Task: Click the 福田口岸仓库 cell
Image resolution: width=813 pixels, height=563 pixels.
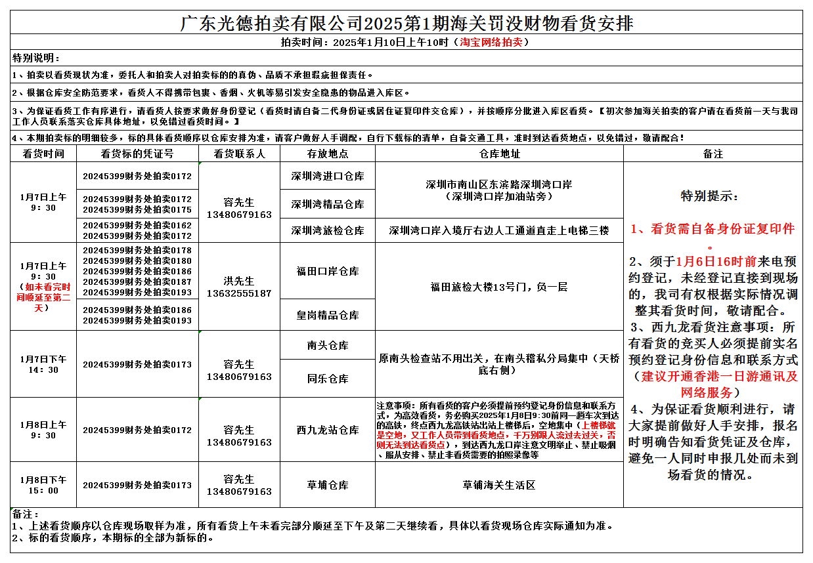Action: coord(328,271)
